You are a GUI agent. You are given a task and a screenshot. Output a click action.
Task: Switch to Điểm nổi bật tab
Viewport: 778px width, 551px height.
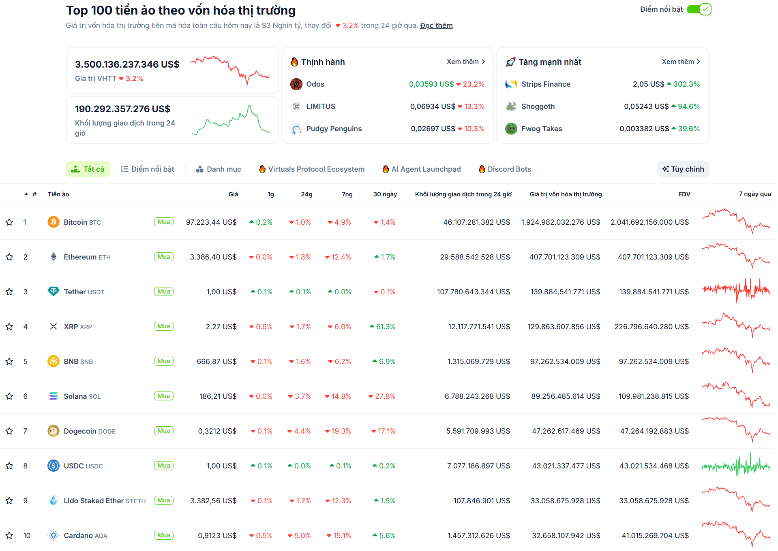(x=147, y=169)
